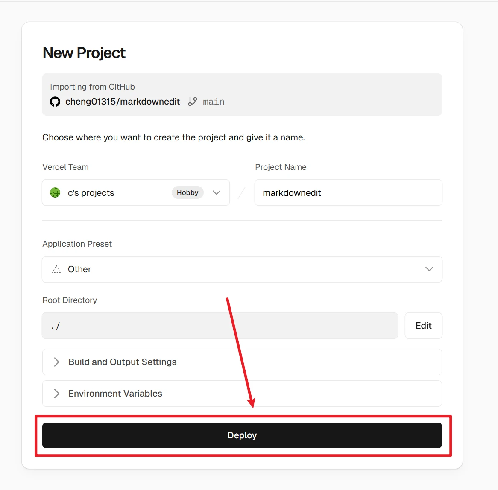Click the Hobby plan badge
This screenshot has width=498, height=490.
tap(187, 192)
